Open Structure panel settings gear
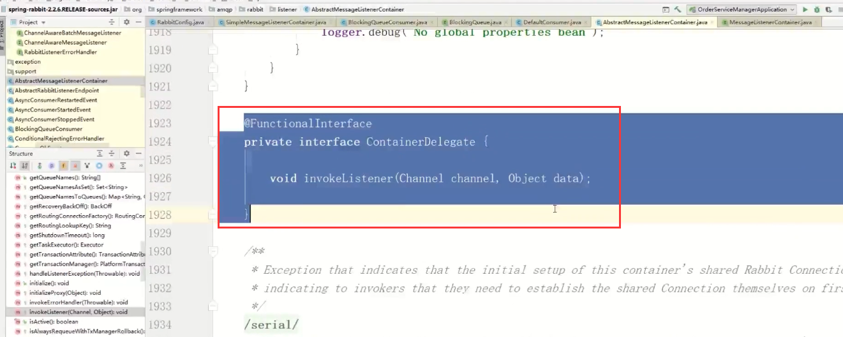Image resolution: width=843 pixels, height=337 pixels. coord(126,154)
